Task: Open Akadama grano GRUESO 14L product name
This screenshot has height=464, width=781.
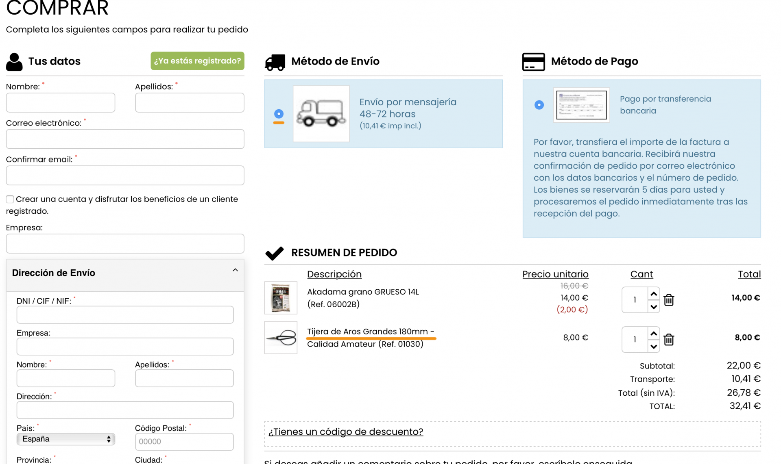Action: click(x=363, y=292)
